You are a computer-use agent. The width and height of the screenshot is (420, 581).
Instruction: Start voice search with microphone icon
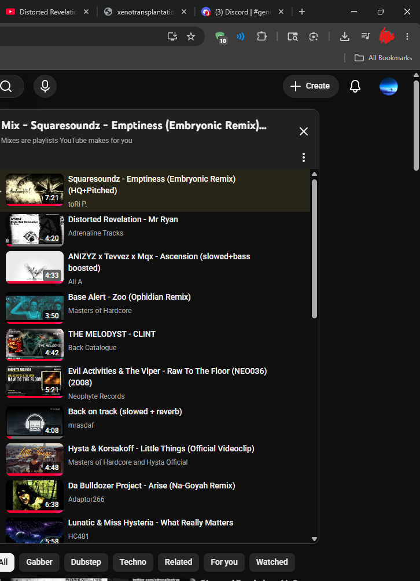tap(45, 86)
